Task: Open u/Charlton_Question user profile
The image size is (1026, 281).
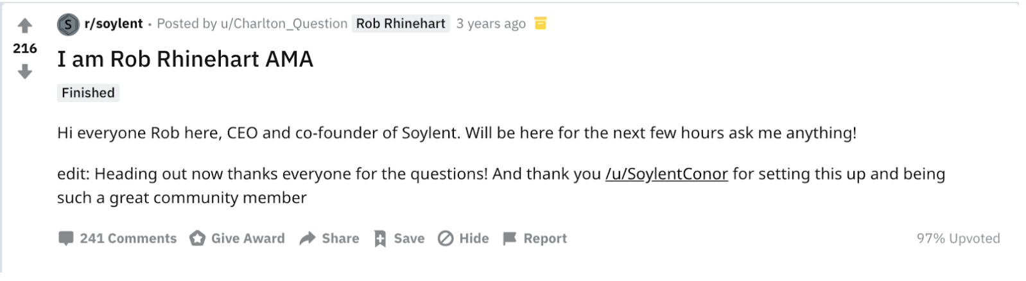Action: (284, 24)
